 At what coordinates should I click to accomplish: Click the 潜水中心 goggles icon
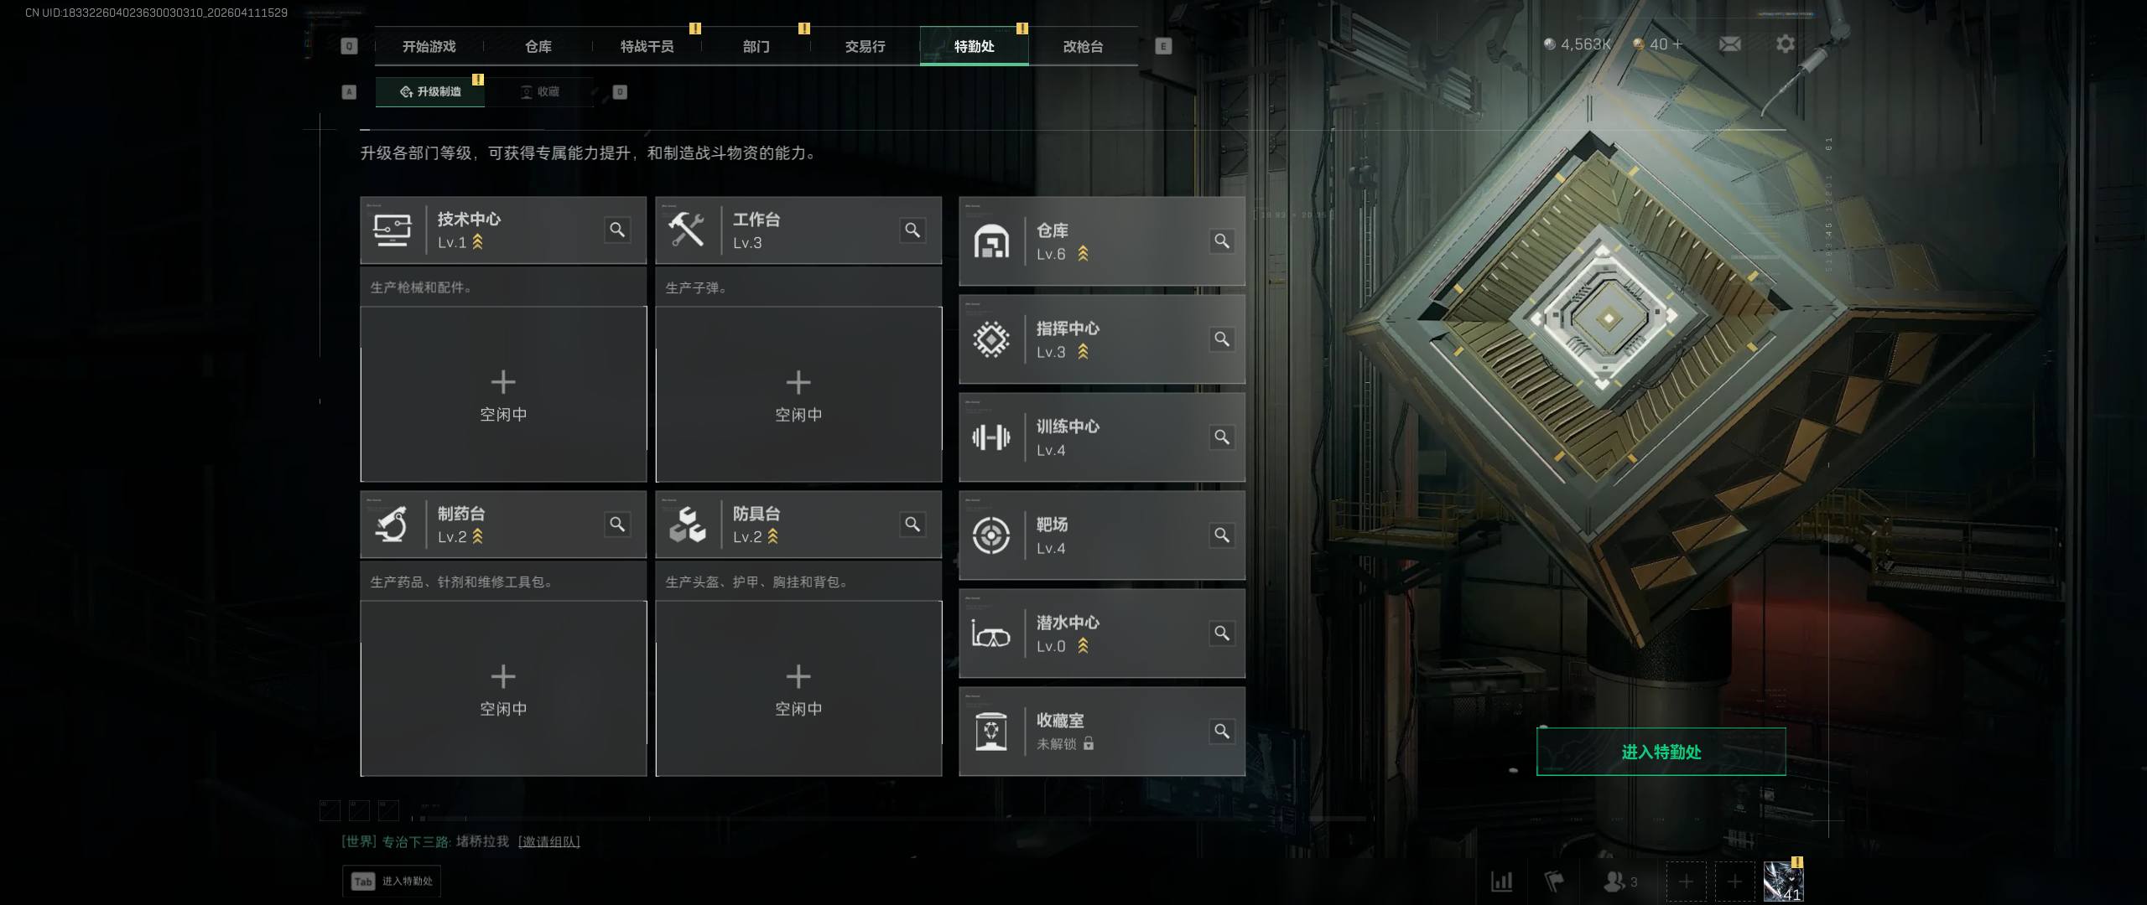990,633
